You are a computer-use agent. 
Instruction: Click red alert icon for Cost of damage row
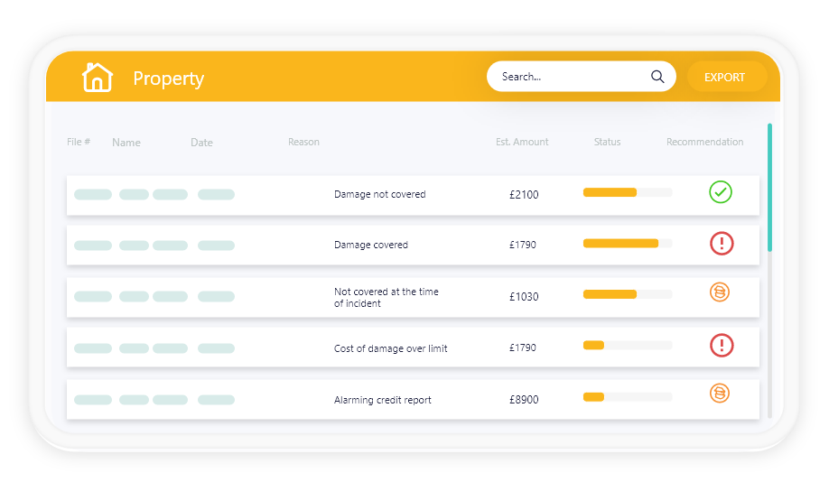tap(722, 345)
